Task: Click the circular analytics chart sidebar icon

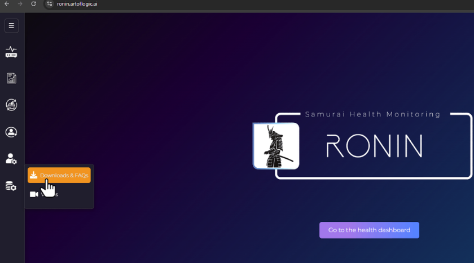Action: tap(11, 105)
